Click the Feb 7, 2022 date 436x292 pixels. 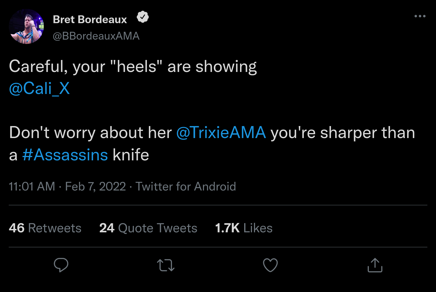[95, 186]
